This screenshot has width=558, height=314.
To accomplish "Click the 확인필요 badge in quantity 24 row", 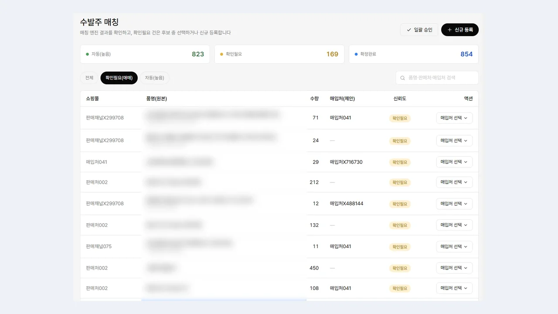I will (x=400, y=141).
